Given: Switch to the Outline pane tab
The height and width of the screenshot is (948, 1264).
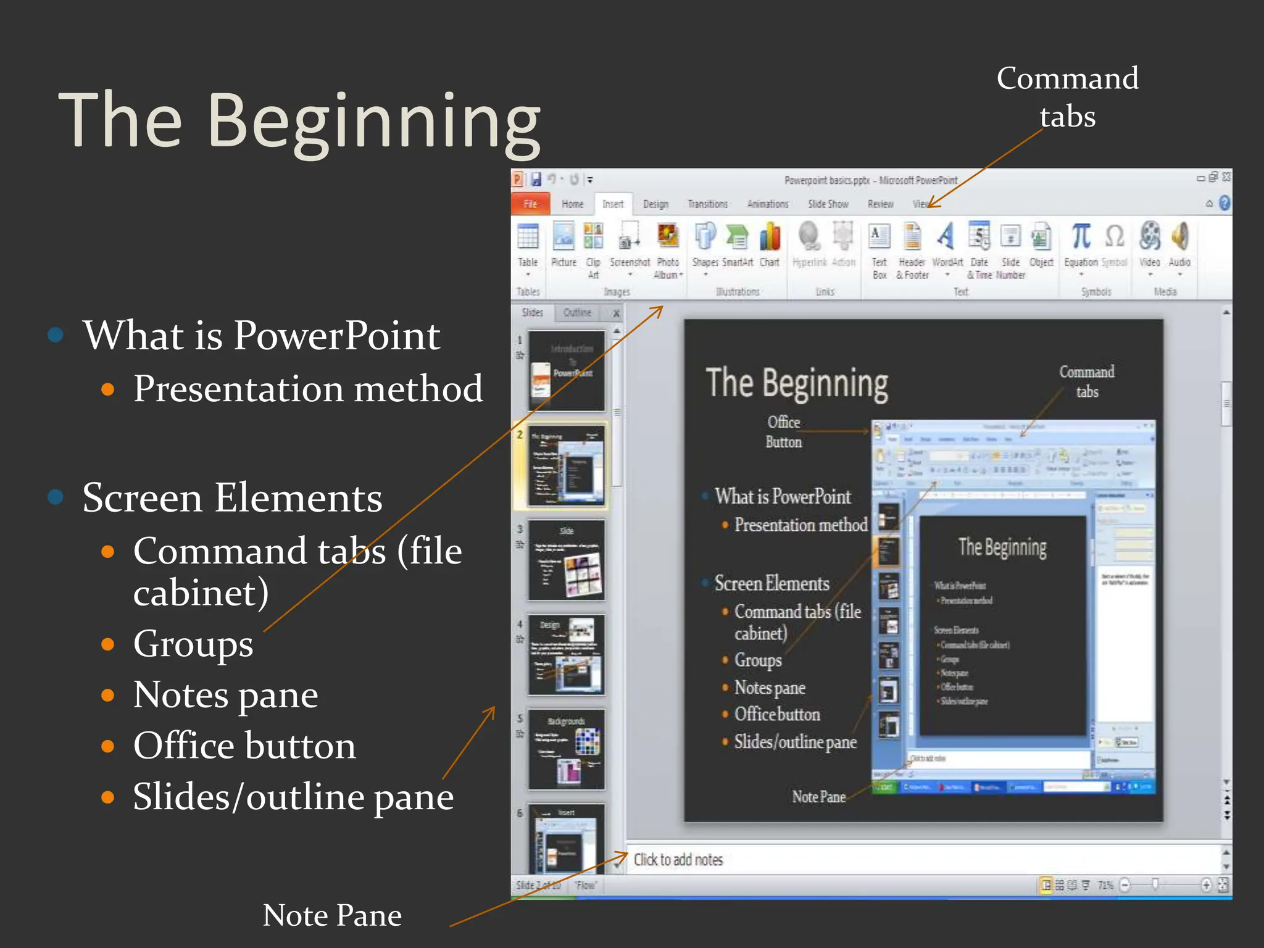Looking at the screenshot, I should click(x=577, y=313).
